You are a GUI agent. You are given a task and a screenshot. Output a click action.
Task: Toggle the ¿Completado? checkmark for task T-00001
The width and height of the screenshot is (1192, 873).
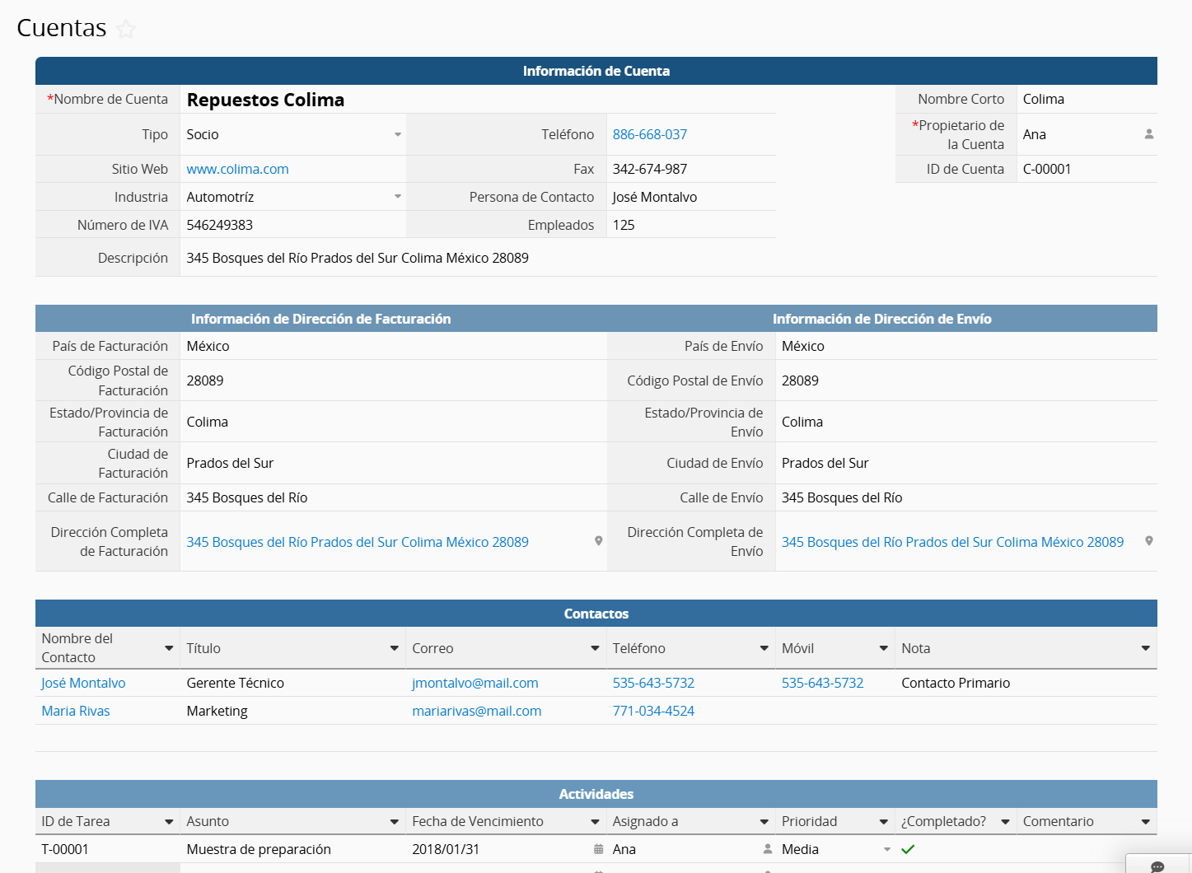[908, 849]
